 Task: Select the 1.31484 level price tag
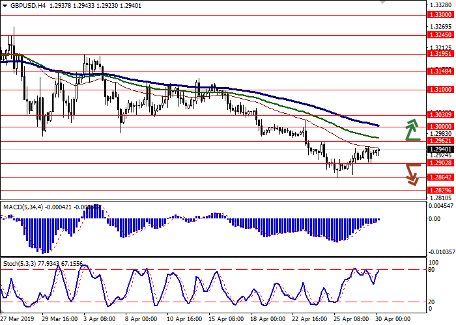(x=438, y=72)
